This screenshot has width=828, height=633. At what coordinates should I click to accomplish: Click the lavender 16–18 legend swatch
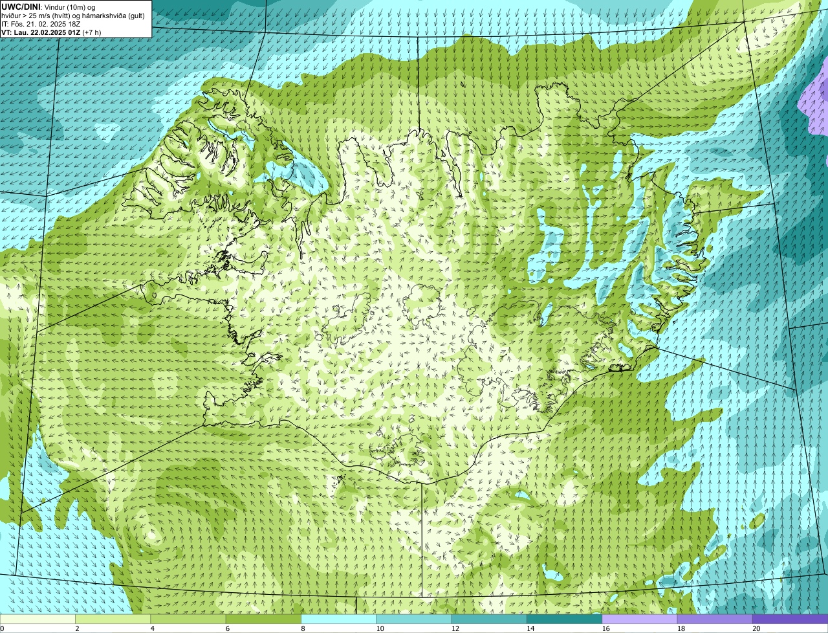click(640, 619)
